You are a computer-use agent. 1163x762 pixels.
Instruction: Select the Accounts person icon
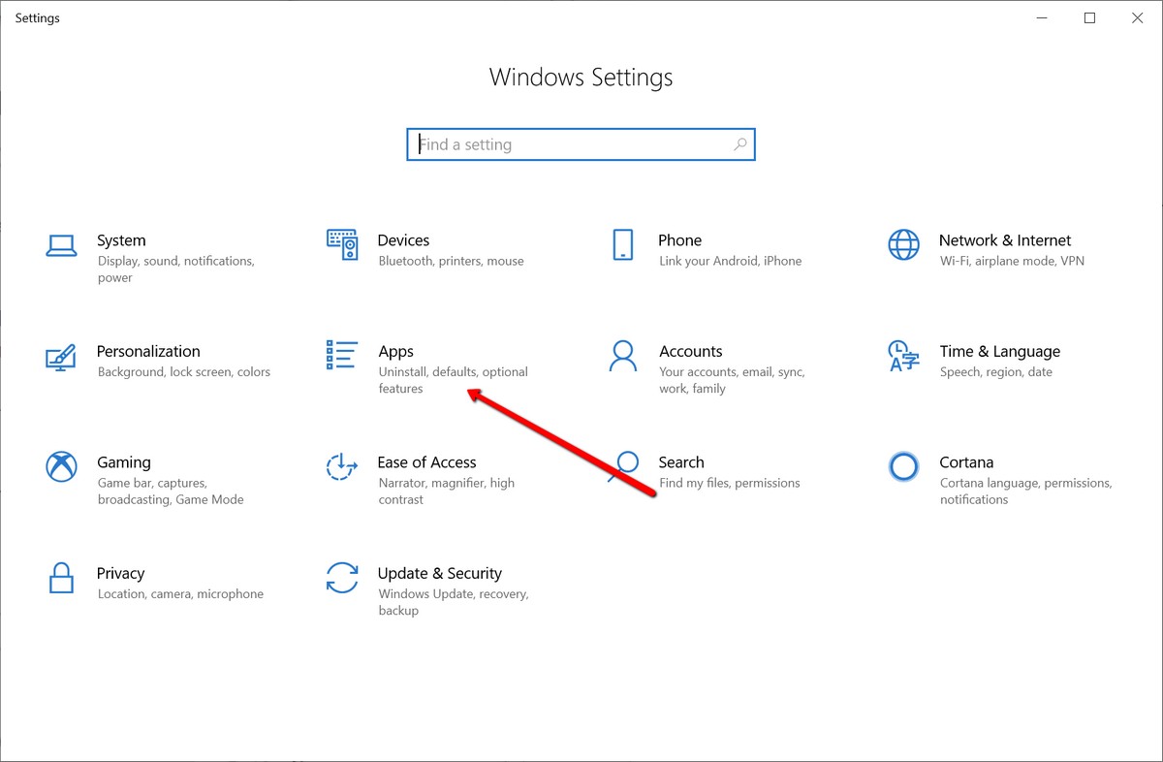(x=622, y=357)
